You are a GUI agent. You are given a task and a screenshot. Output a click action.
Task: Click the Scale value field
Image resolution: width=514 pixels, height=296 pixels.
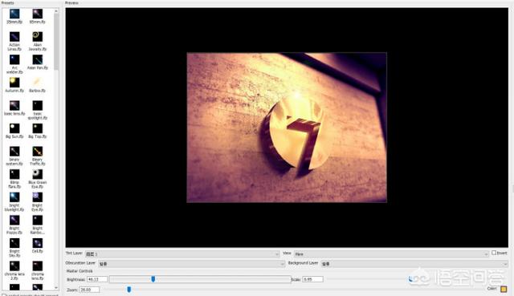[312, 279]
